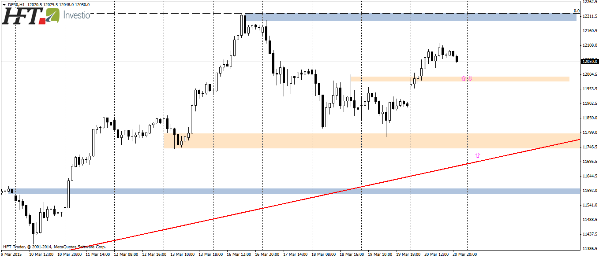599x258 pixels.
Task: Click the 11902.5 price scale label
Action: (x=590, y=103)
